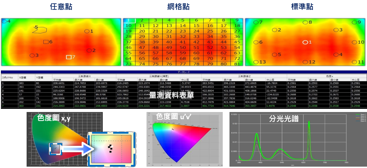Click the tristimulus X group header
The image size is (367, 168).
point(84,76)
